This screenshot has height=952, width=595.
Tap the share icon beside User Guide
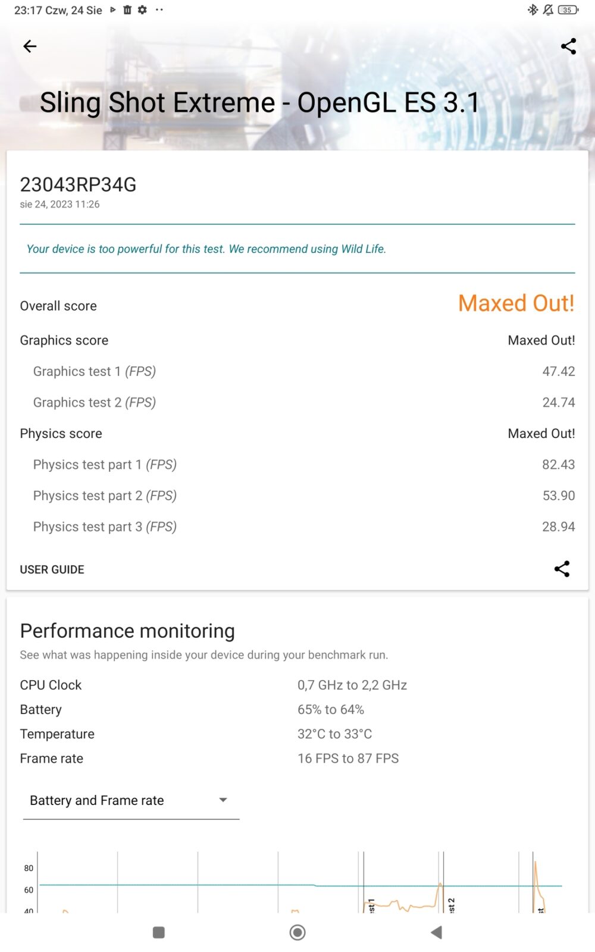(562, 569)
